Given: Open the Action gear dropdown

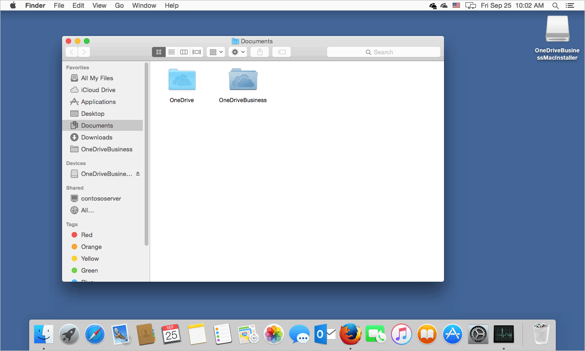Looking at the screenshot, I should pyautogui.click(x=238, y=52).
